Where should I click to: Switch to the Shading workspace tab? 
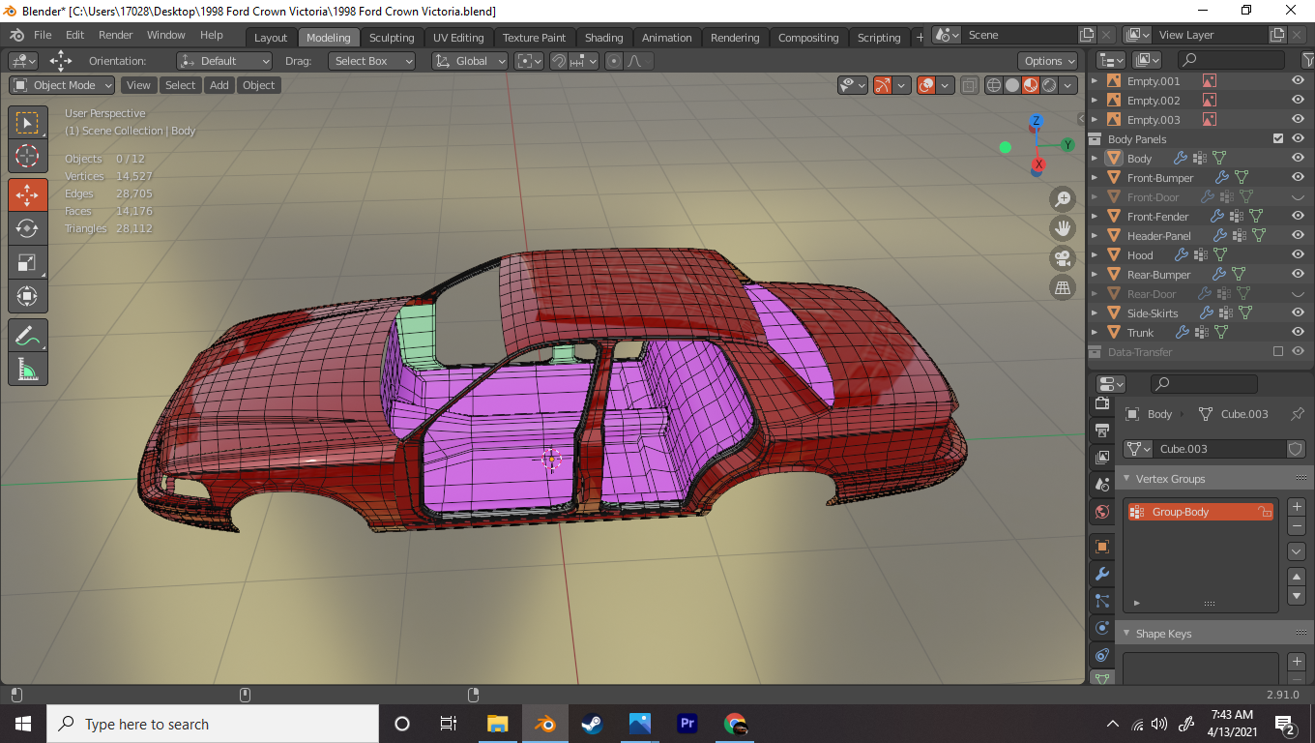coord(603,38)
